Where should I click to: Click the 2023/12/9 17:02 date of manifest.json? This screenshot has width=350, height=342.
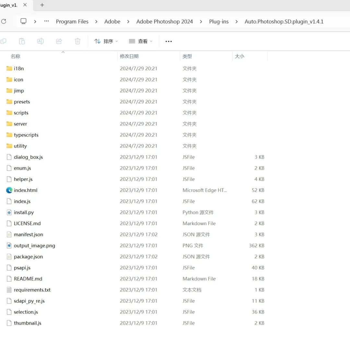(139, 234)
